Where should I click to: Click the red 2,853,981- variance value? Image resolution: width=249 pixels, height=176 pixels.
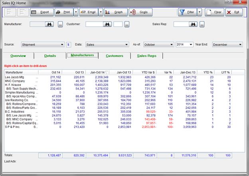(149, 127)
